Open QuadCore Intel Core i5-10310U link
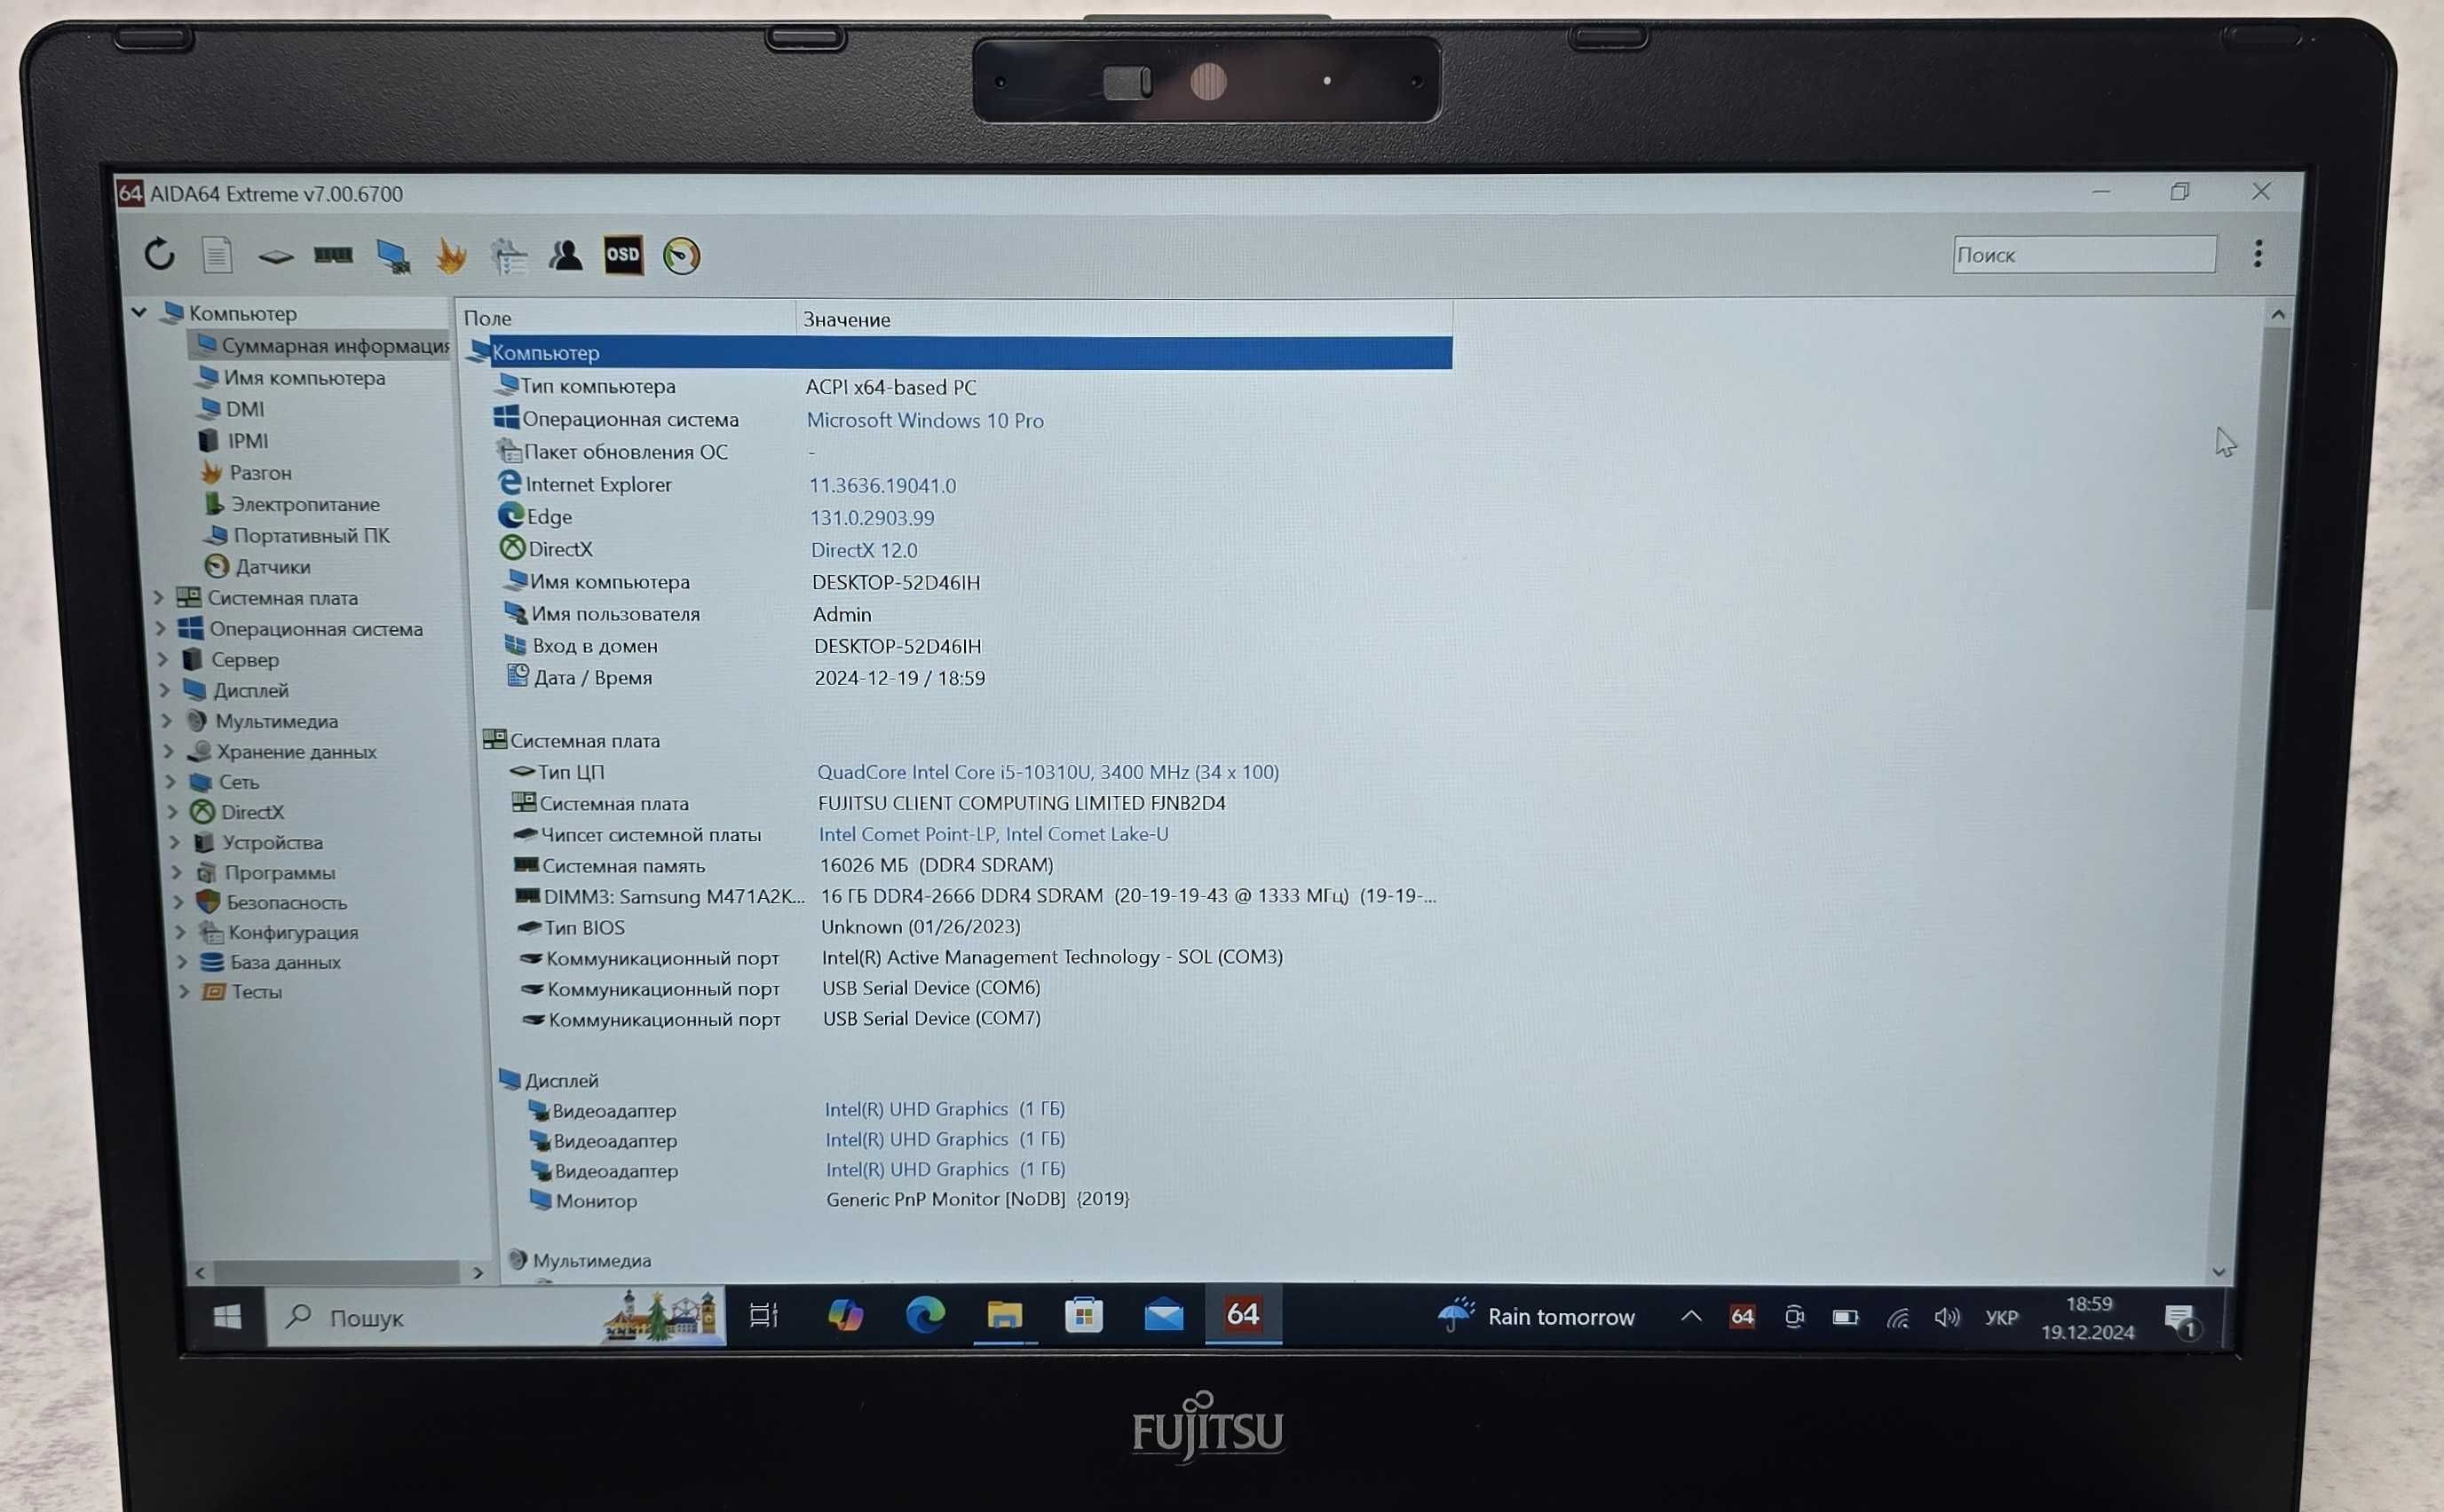 1048,772
